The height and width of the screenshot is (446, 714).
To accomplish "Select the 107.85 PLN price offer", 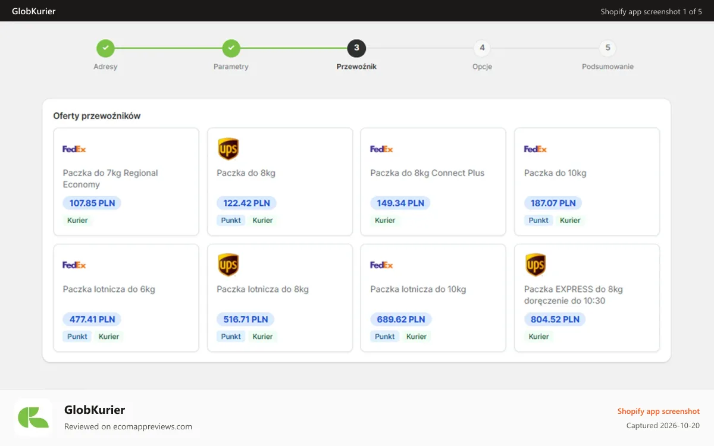I will (92, 203).
